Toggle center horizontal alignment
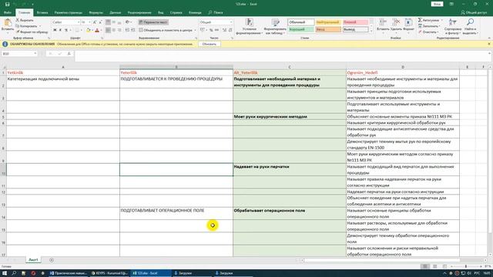The height and width of the screenshot is (277, 493). [x=114, y=30]
